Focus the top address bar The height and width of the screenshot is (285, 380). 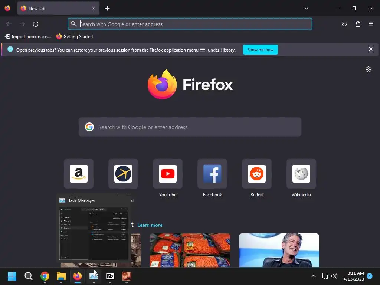[x=190, y=24]
